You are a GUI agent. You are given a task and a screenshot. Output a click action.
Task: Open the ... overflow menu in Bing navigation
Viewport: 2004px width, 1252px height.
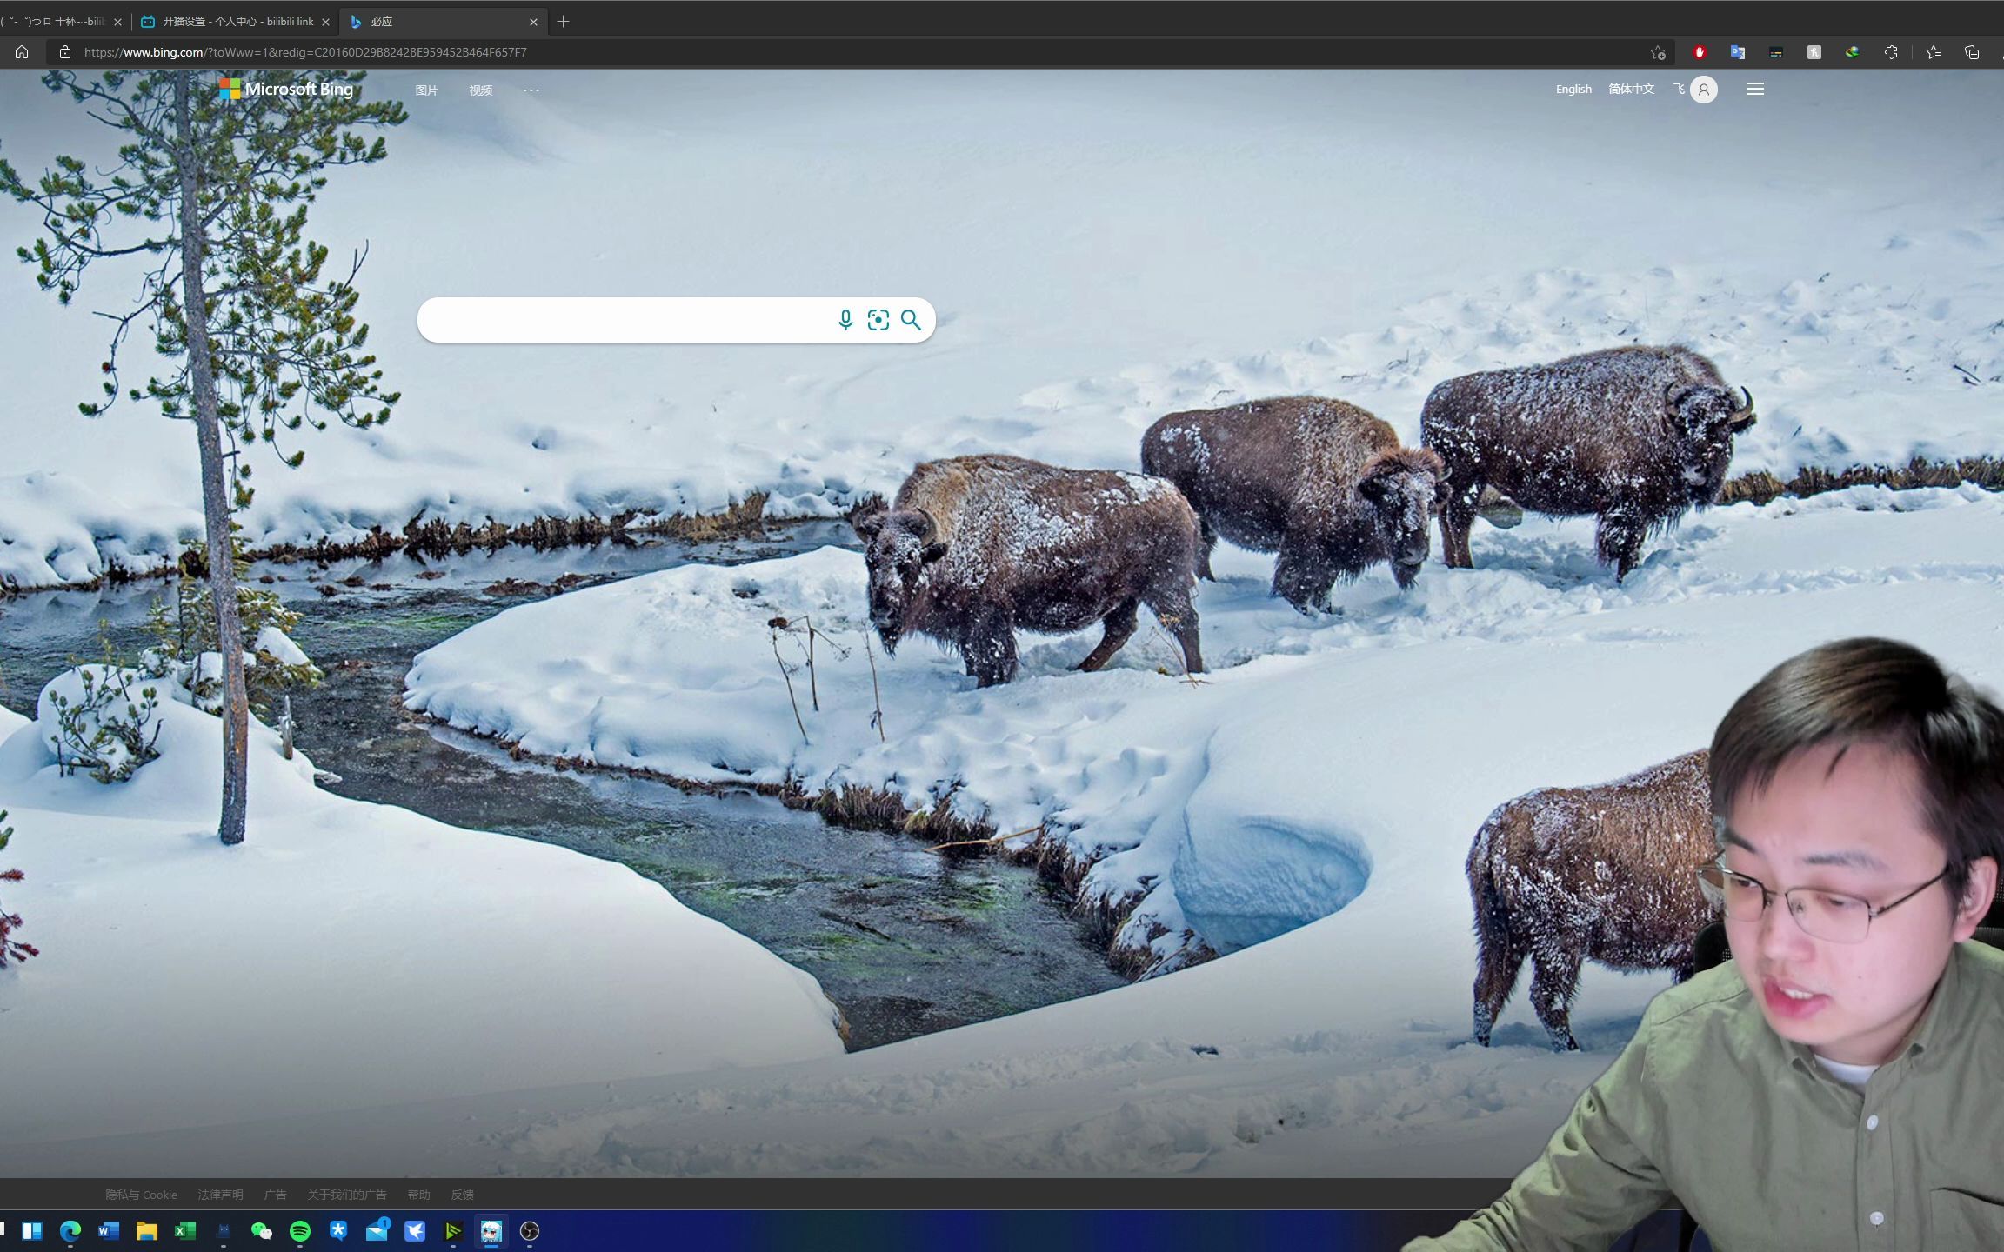pos(531,90)
